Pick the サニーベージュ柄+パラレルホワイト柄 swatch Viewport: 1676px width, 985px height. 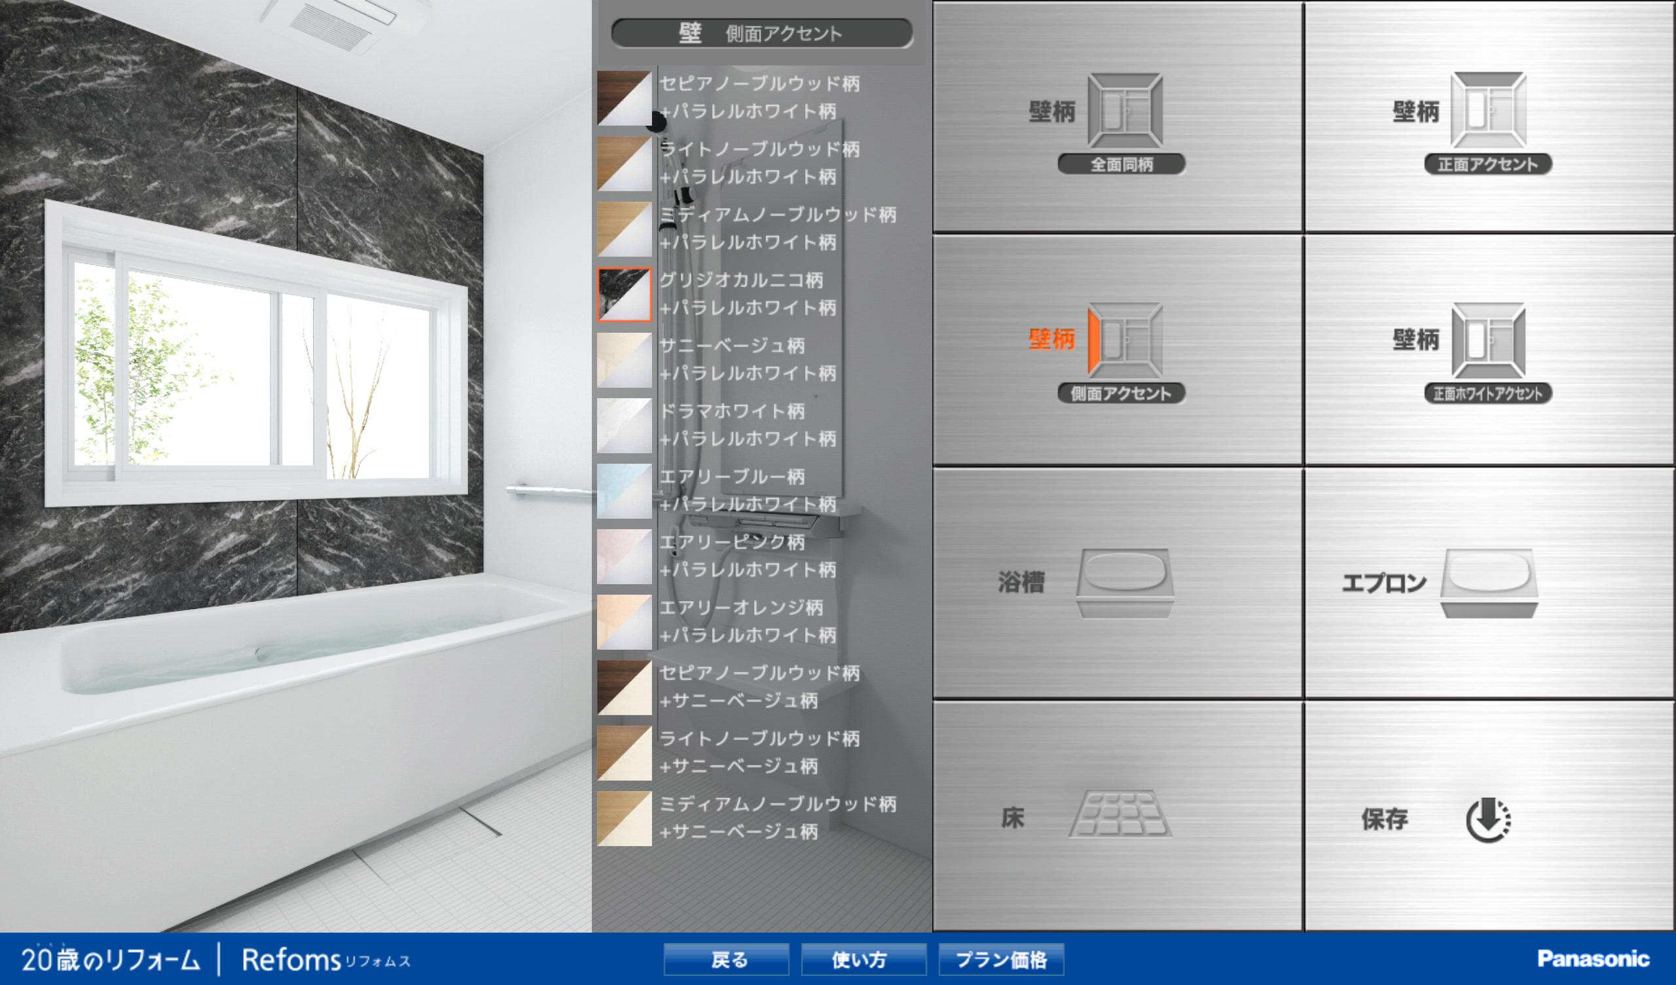[624, 360]
